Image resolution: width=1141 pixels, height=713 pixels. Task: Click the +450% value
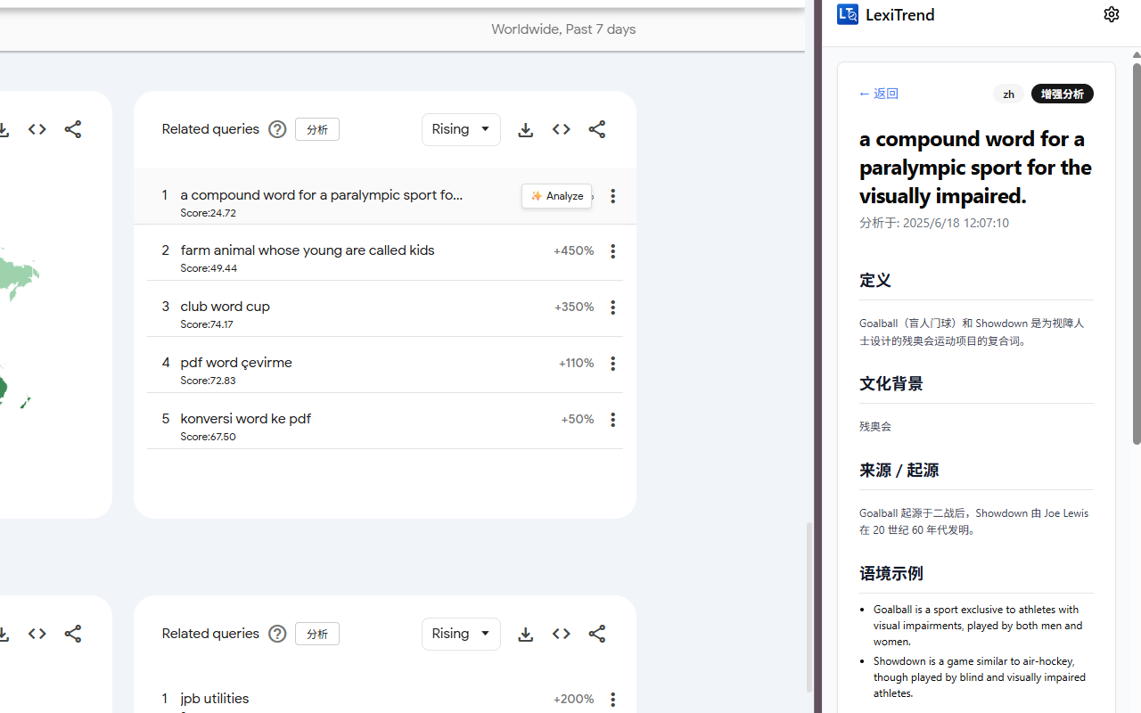tap(573, 251)
